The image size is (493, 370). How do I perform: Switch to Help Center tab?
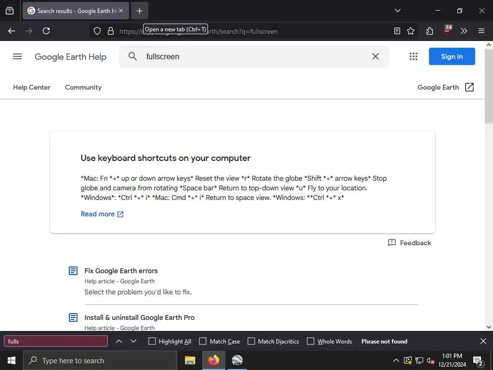pos(32,87)
